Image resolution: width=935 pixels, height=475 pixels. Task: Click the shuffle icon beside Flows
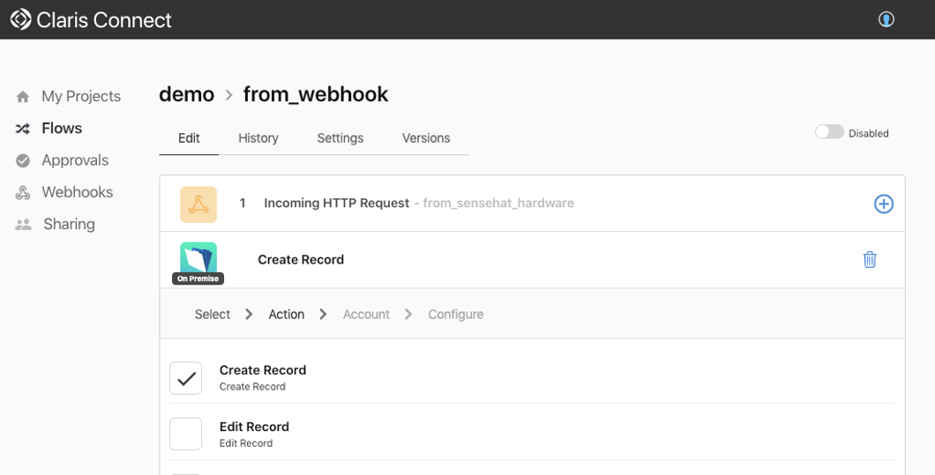click(23, 129)
